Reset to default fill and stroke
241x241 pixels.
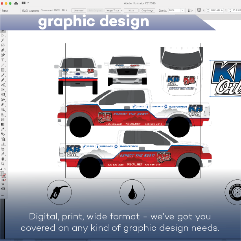coord(1,169)
